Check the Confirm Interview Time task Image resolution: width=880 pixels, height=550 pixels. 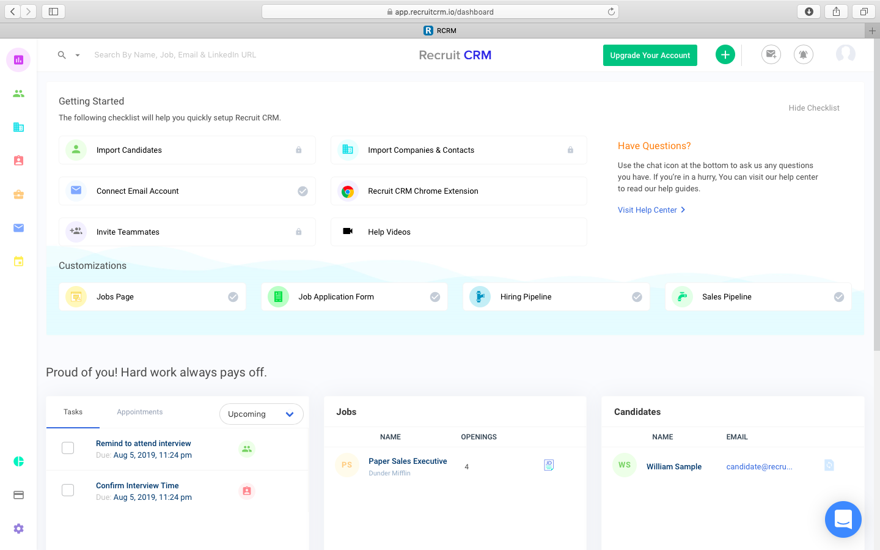coord(68,490)
